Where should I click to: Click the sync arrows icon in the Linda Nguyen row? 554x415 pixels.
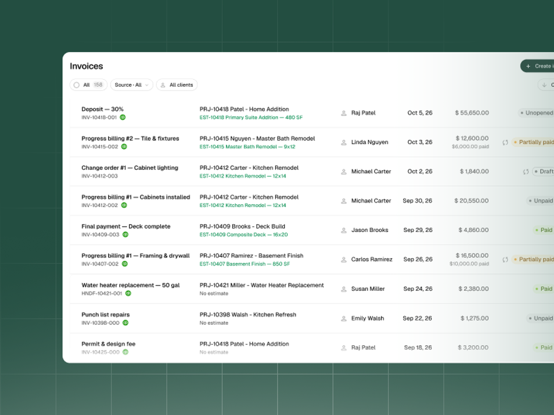pos(506,142)
